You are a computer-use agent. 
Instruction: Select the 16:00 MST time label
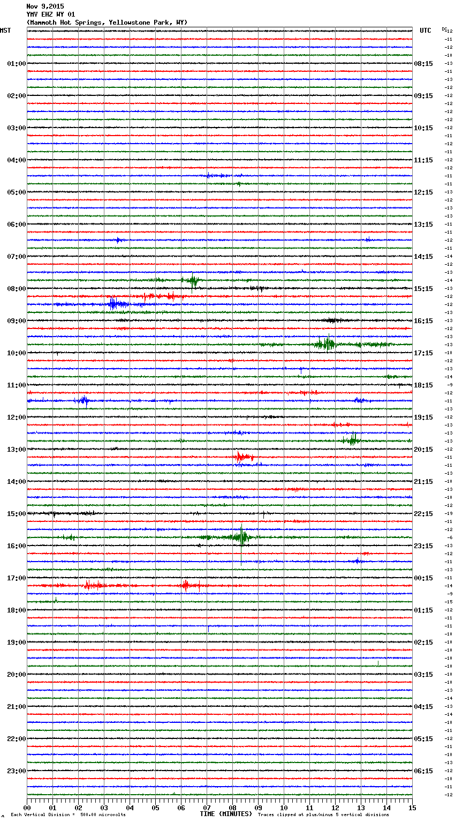[17, 546]
